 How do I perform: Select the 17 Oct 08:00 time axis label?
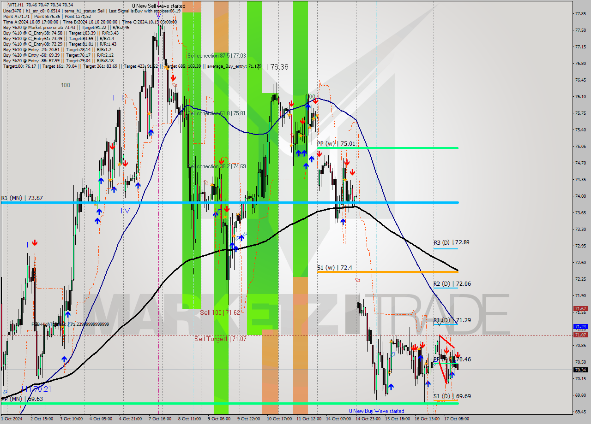[x=456, y=419]
